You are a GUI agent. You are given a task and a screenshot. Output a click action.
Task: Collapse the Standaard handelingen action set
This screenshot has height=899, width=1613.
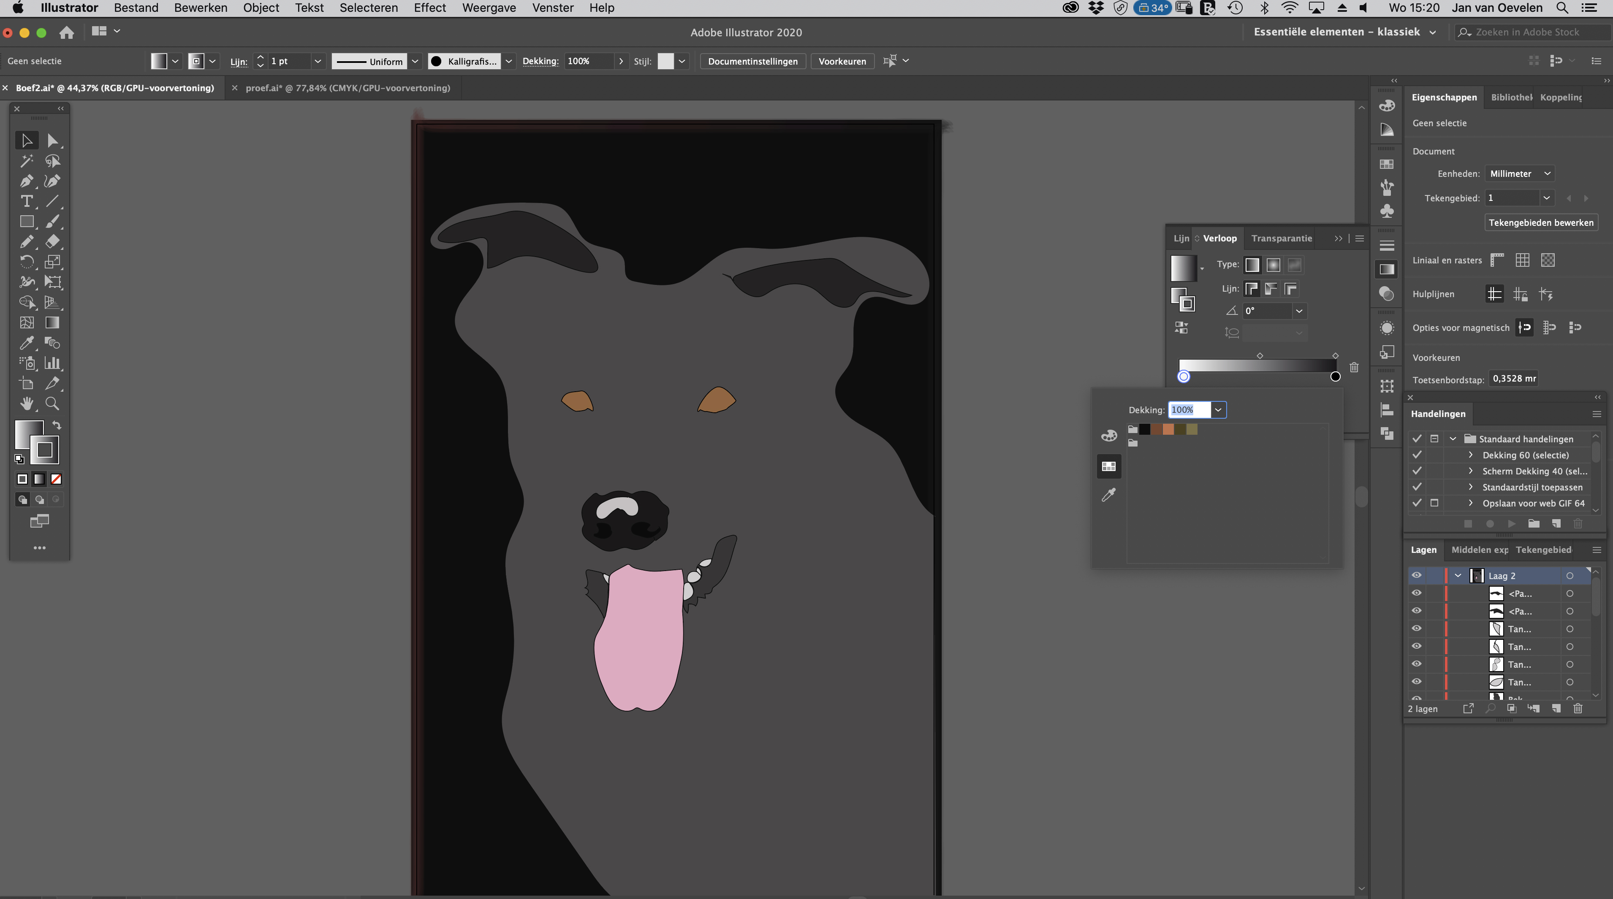[1453, 438]
